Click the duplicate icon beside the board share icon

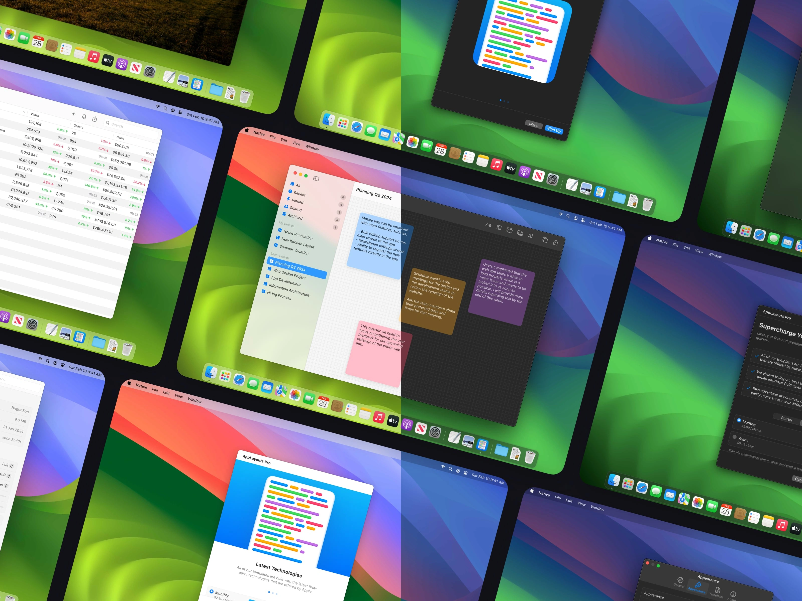click(545, 239)
